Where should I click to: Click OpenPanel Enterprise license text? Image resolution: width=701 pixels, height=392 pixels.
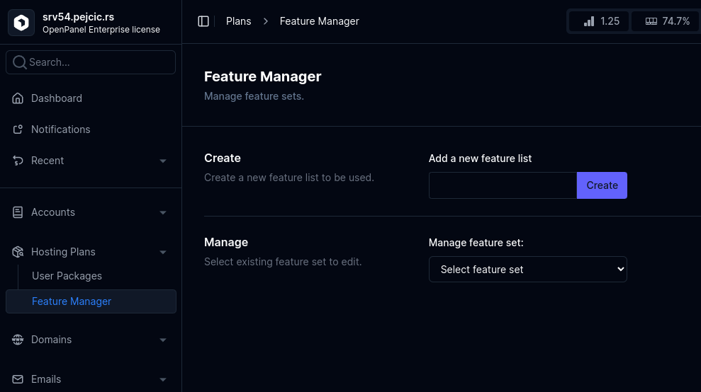(x=101, y=30)
